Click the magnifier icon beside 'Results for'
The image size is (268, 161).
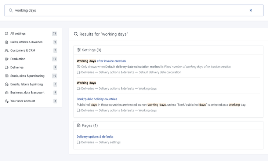pyautogui.click(x=76, y=34)
